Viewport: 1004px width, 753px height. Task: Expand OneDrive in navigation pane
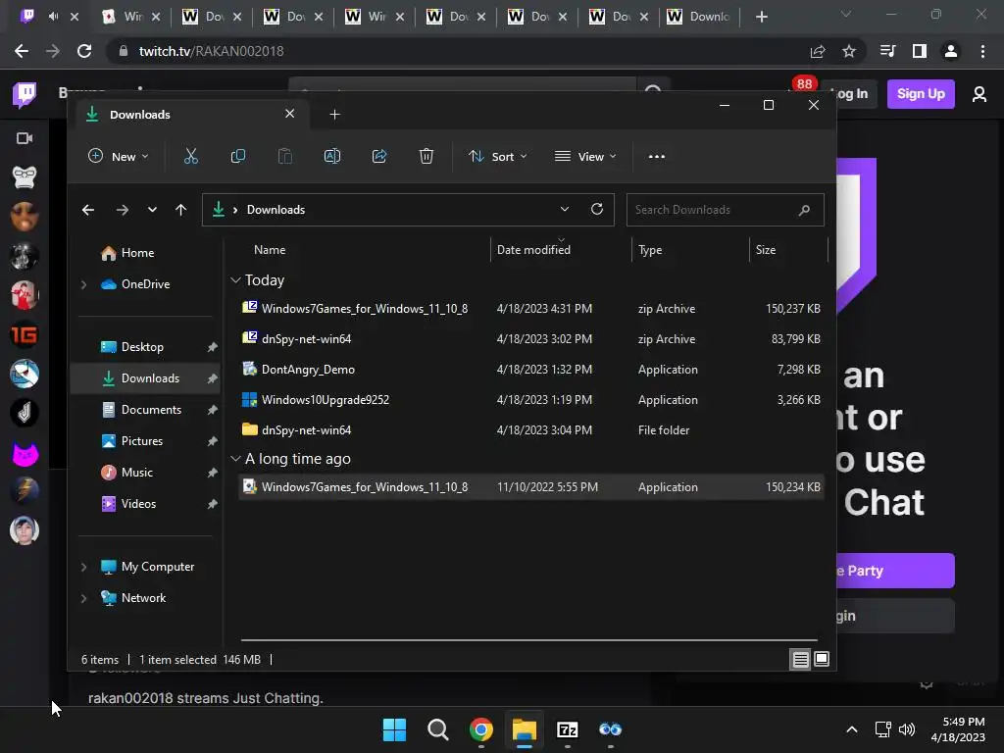click(x=83, y=284)
